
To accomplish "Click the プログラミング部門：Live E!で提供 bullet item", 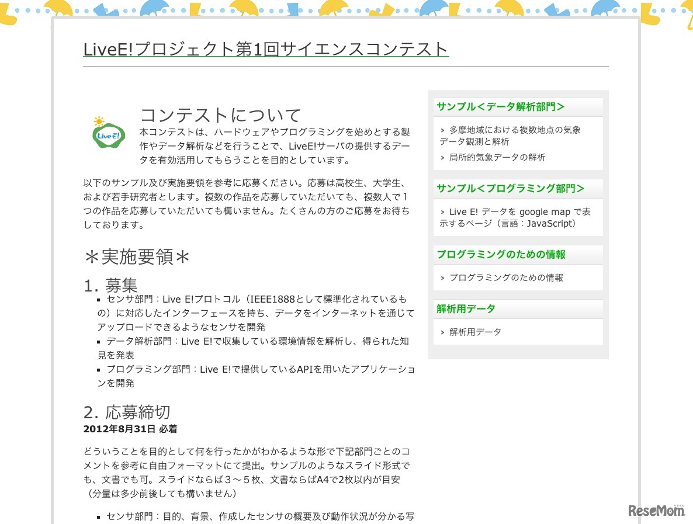I will (256, 376).
